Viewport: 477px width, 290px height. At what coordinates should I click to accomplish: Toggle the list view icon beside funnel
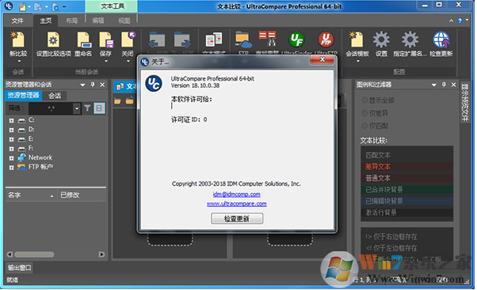[99, 108]
